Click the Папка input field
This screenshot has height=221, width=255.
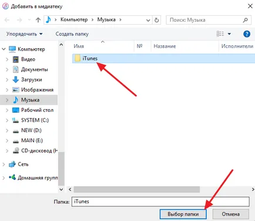coord(160,202)
